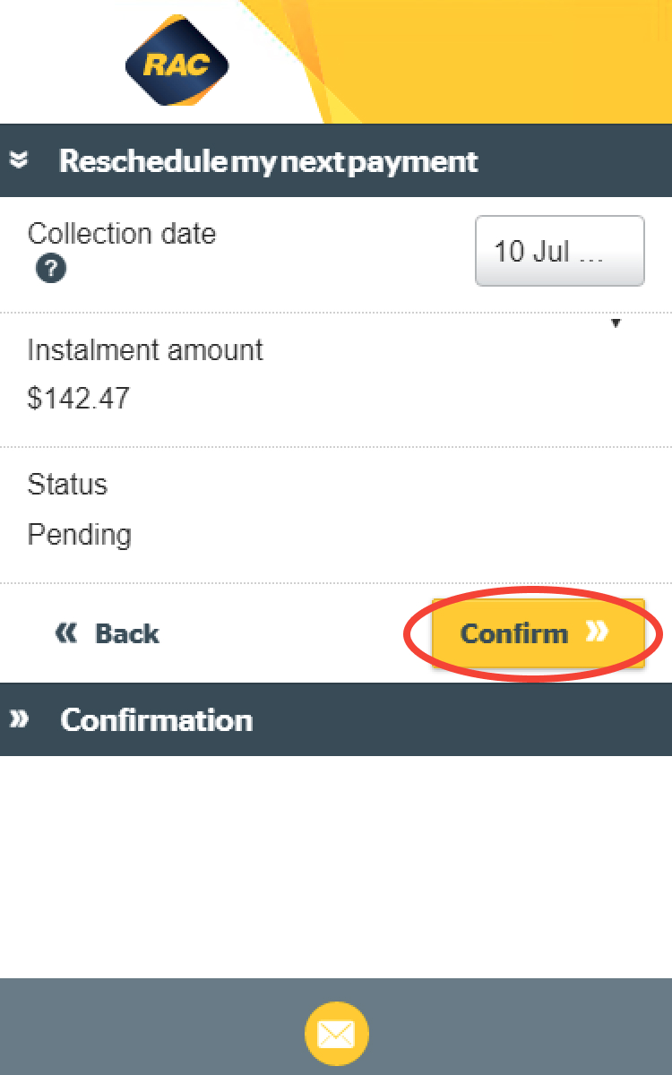Select the Reschedule my next payment header

tap(336, 161)
